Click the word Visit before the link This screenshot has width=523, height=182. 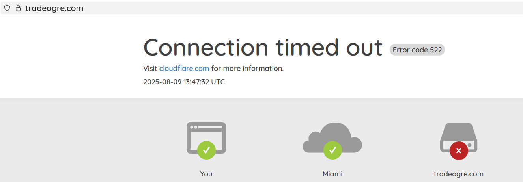tap(150, 69)
